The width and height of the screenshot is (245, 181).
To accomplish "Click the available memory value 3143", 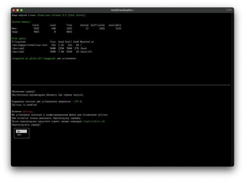I will coord(118,29).
